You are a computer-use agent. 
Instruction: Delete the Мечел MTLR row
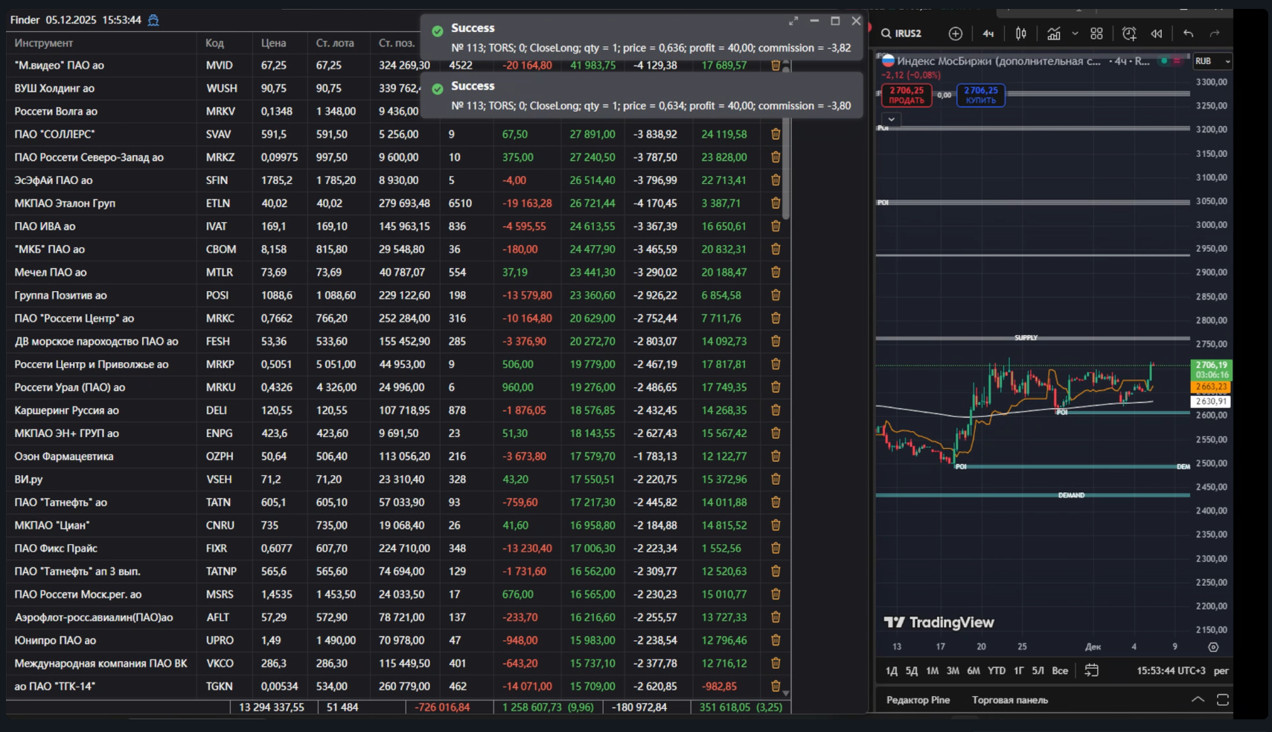[x=776, y=273]
